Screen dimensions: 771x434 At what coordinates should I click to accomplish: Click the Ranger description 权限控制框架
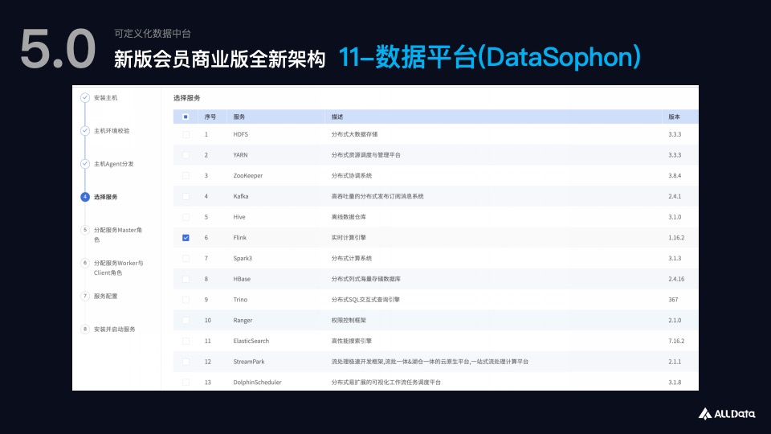pyautogui.click(x=349, y=321)
